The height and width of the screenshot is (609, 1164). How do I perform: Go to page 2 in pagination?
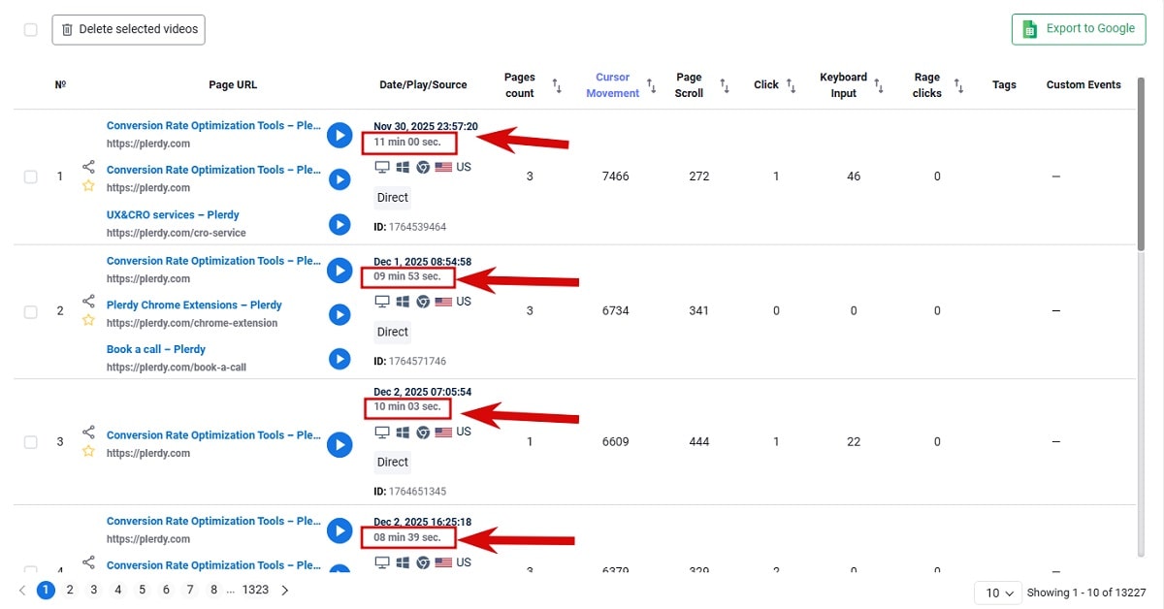70,590
